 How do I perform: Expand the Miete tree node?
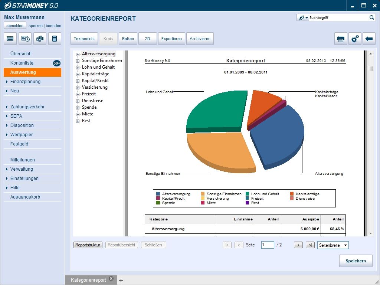point(78,114)
